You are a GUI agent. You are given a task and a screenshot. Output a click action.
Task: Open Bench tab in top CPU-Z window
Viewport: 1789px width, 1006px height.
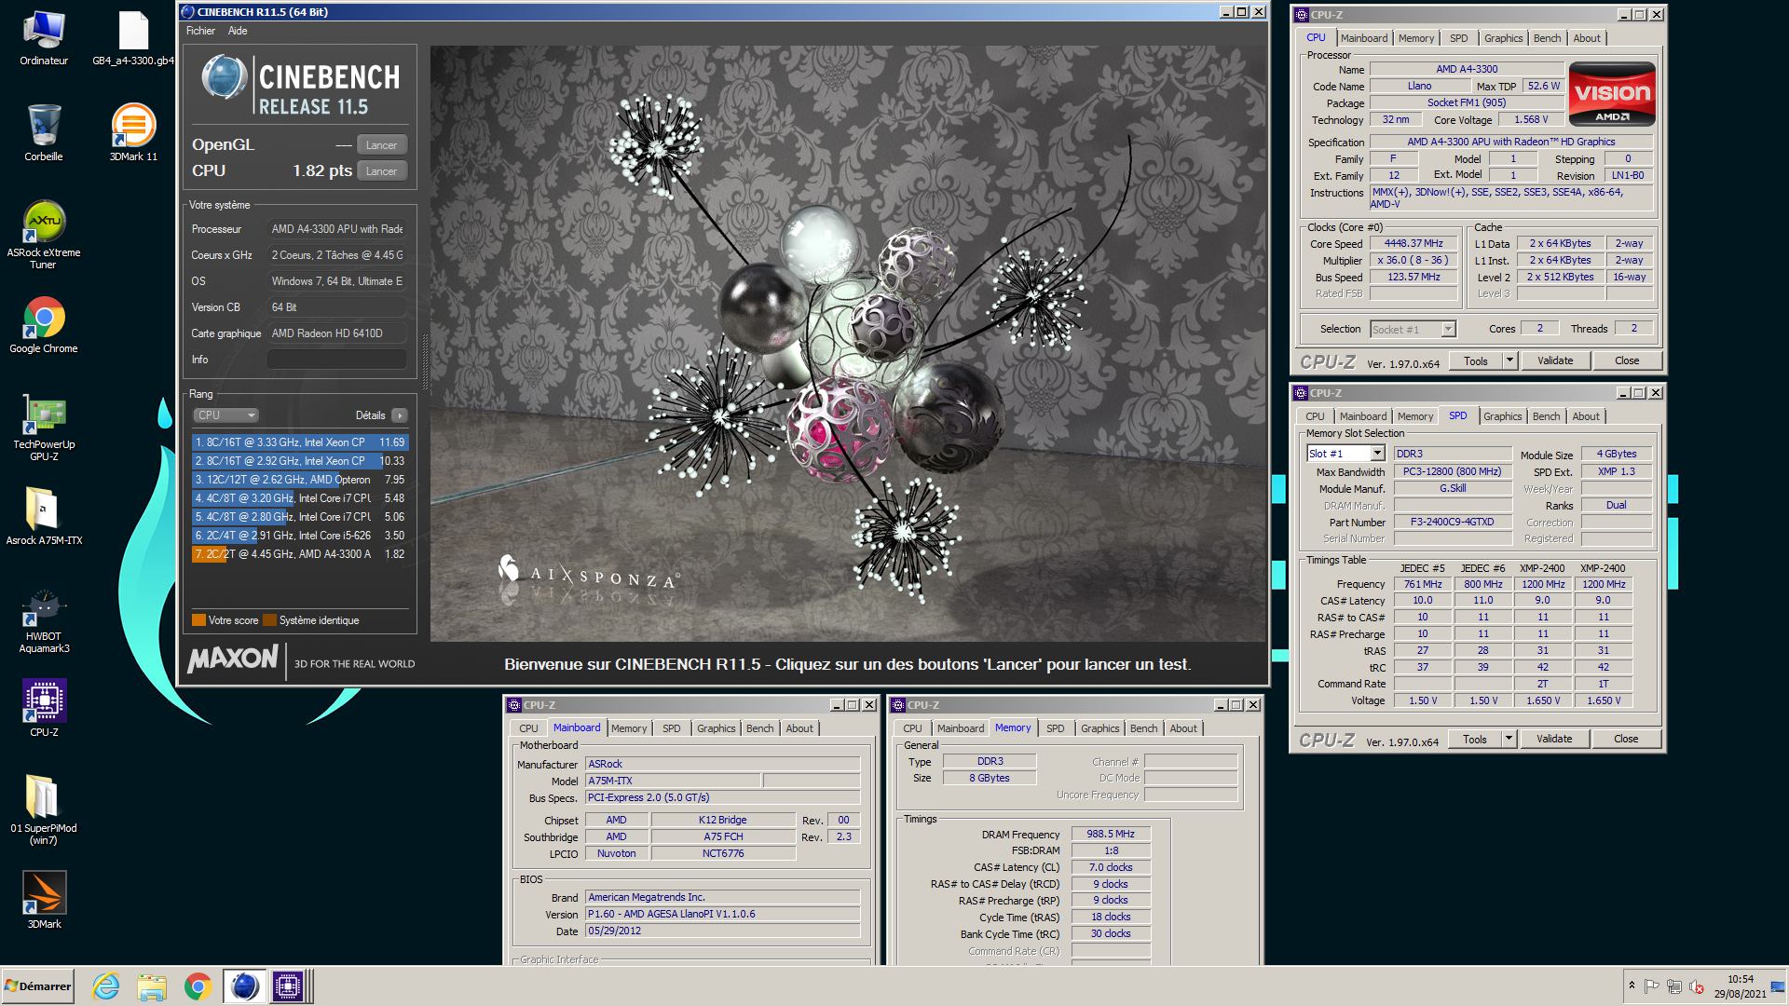(1547, 38)
